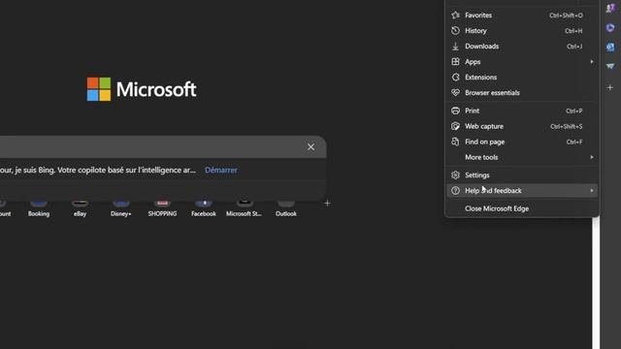Click the page vertical scrollbar
621x349 pixels.
tap(596, 283)
